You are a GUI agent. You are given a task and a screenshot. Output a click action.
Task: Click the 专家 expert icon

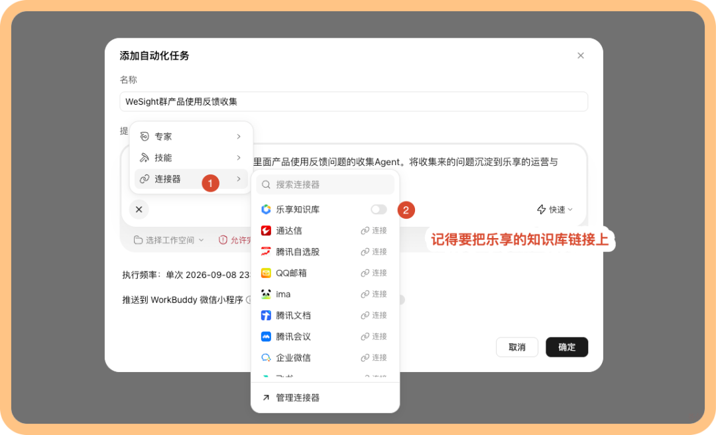(145, 136)
